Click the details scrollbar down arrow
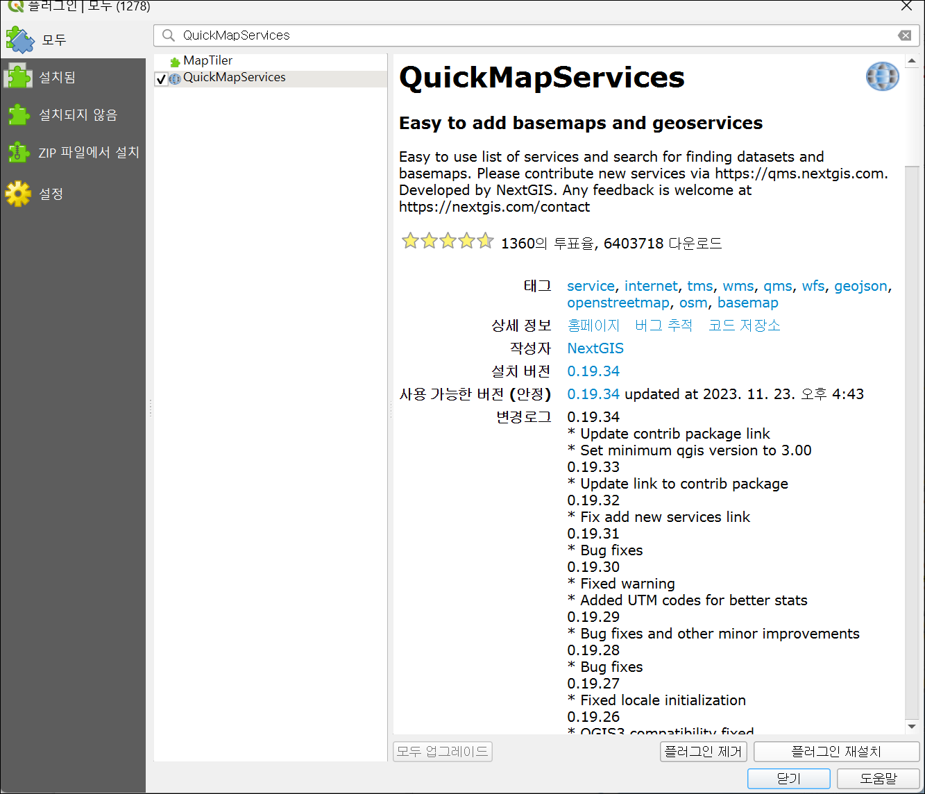 coord(913,727)
